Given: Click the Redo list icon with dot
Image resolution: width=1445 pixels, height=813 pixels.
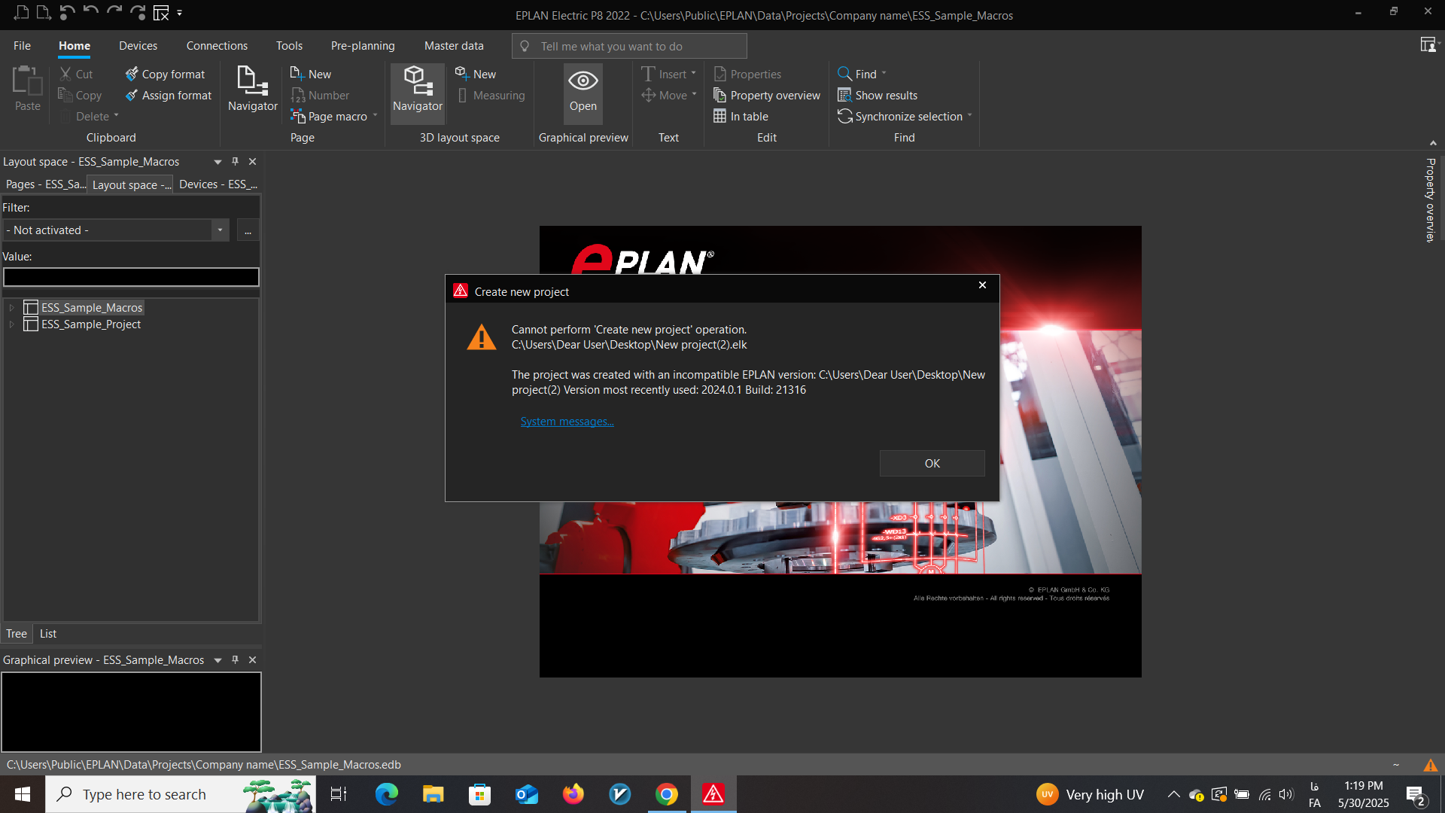Looking at the screenshot, I should [138, 13].
